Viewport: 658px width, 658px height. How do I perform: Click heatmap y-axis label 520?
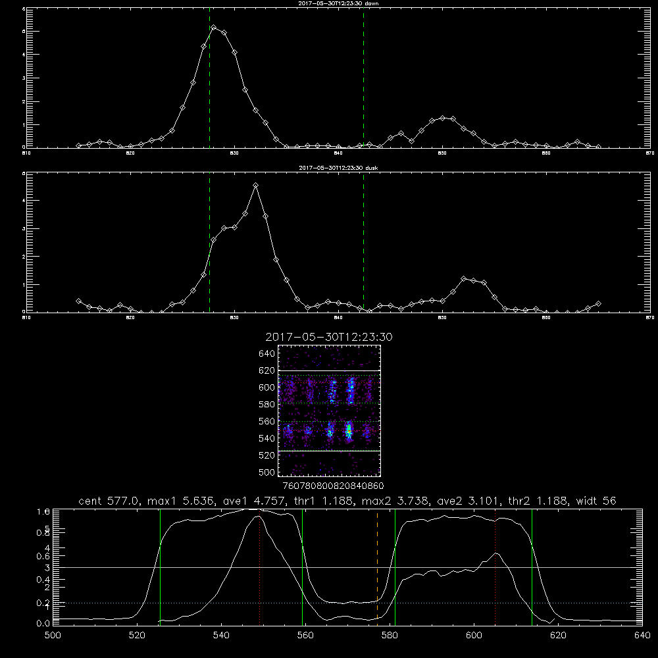pyautogui.click(x=267, y=455)
